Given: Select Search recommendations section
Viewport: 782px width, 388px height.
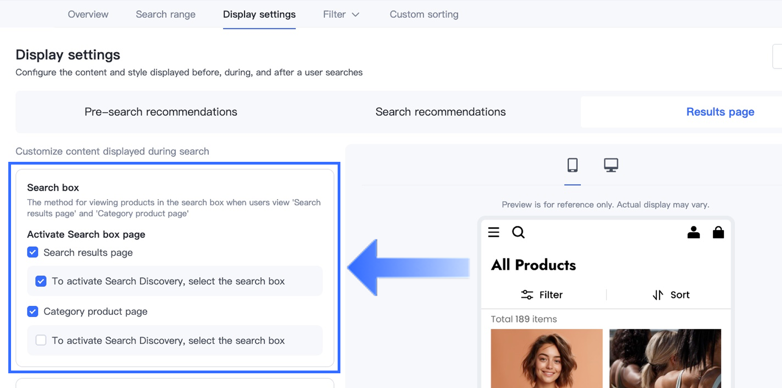Looking at the screenshot, I should click(x=440, y=112).
